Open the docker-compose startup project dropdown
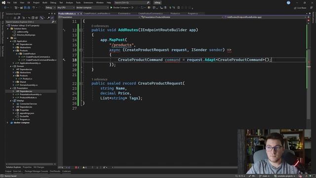316x178 pixels. [x=92, y=8]
